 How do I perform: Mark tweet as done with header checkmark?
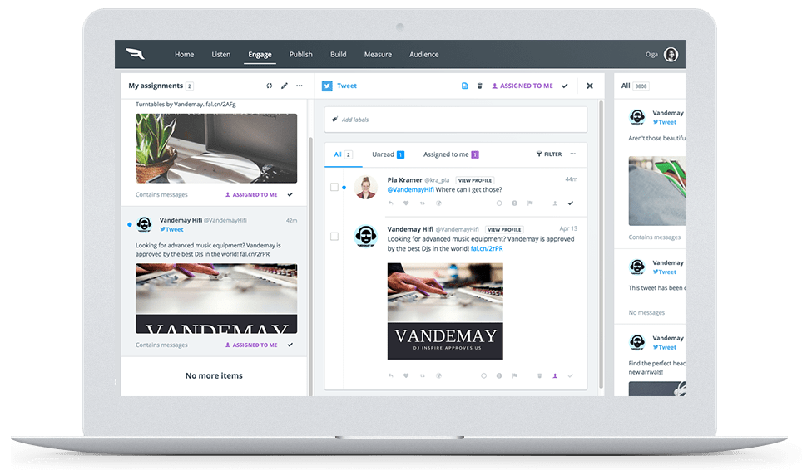click(565, 86)
